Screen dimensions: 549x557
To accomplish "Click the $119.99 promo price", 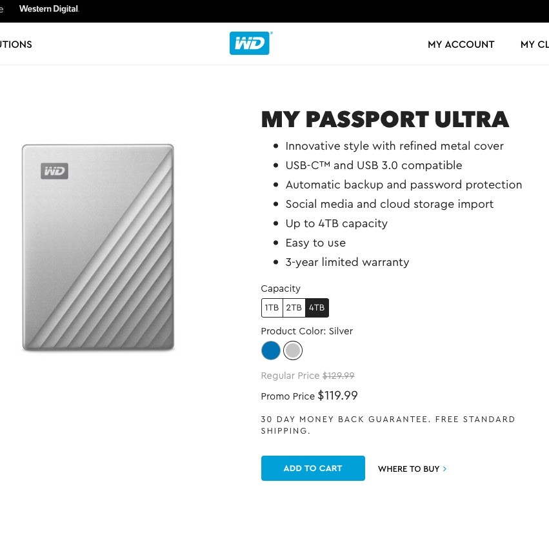I will click(337, 396).
